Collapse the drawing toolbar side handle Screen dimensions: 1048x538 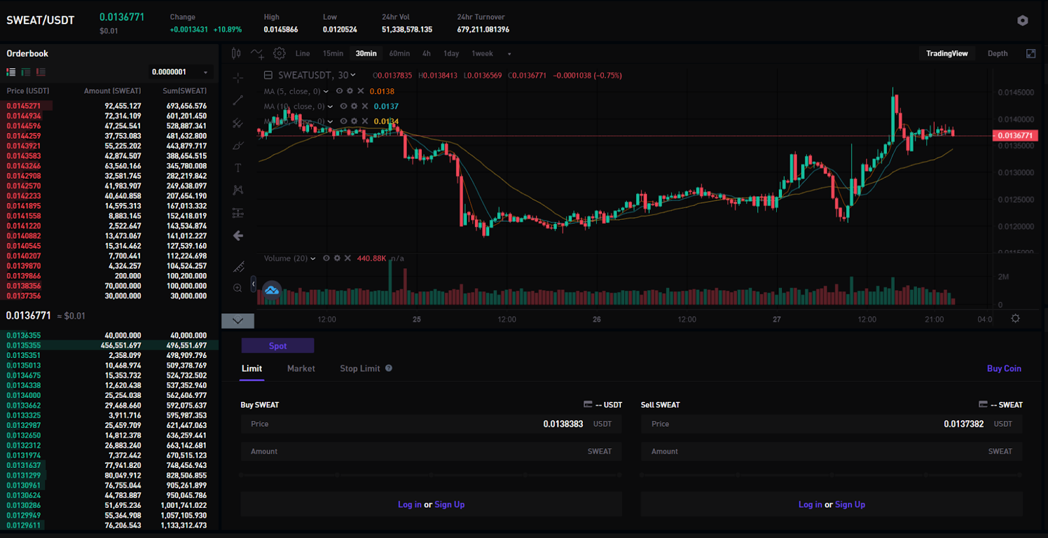(x=253, y=285)
